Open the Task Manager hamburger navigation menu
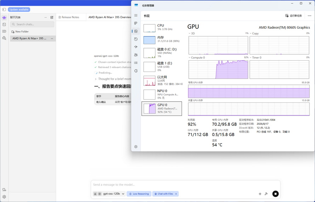 tap(136, 15)
